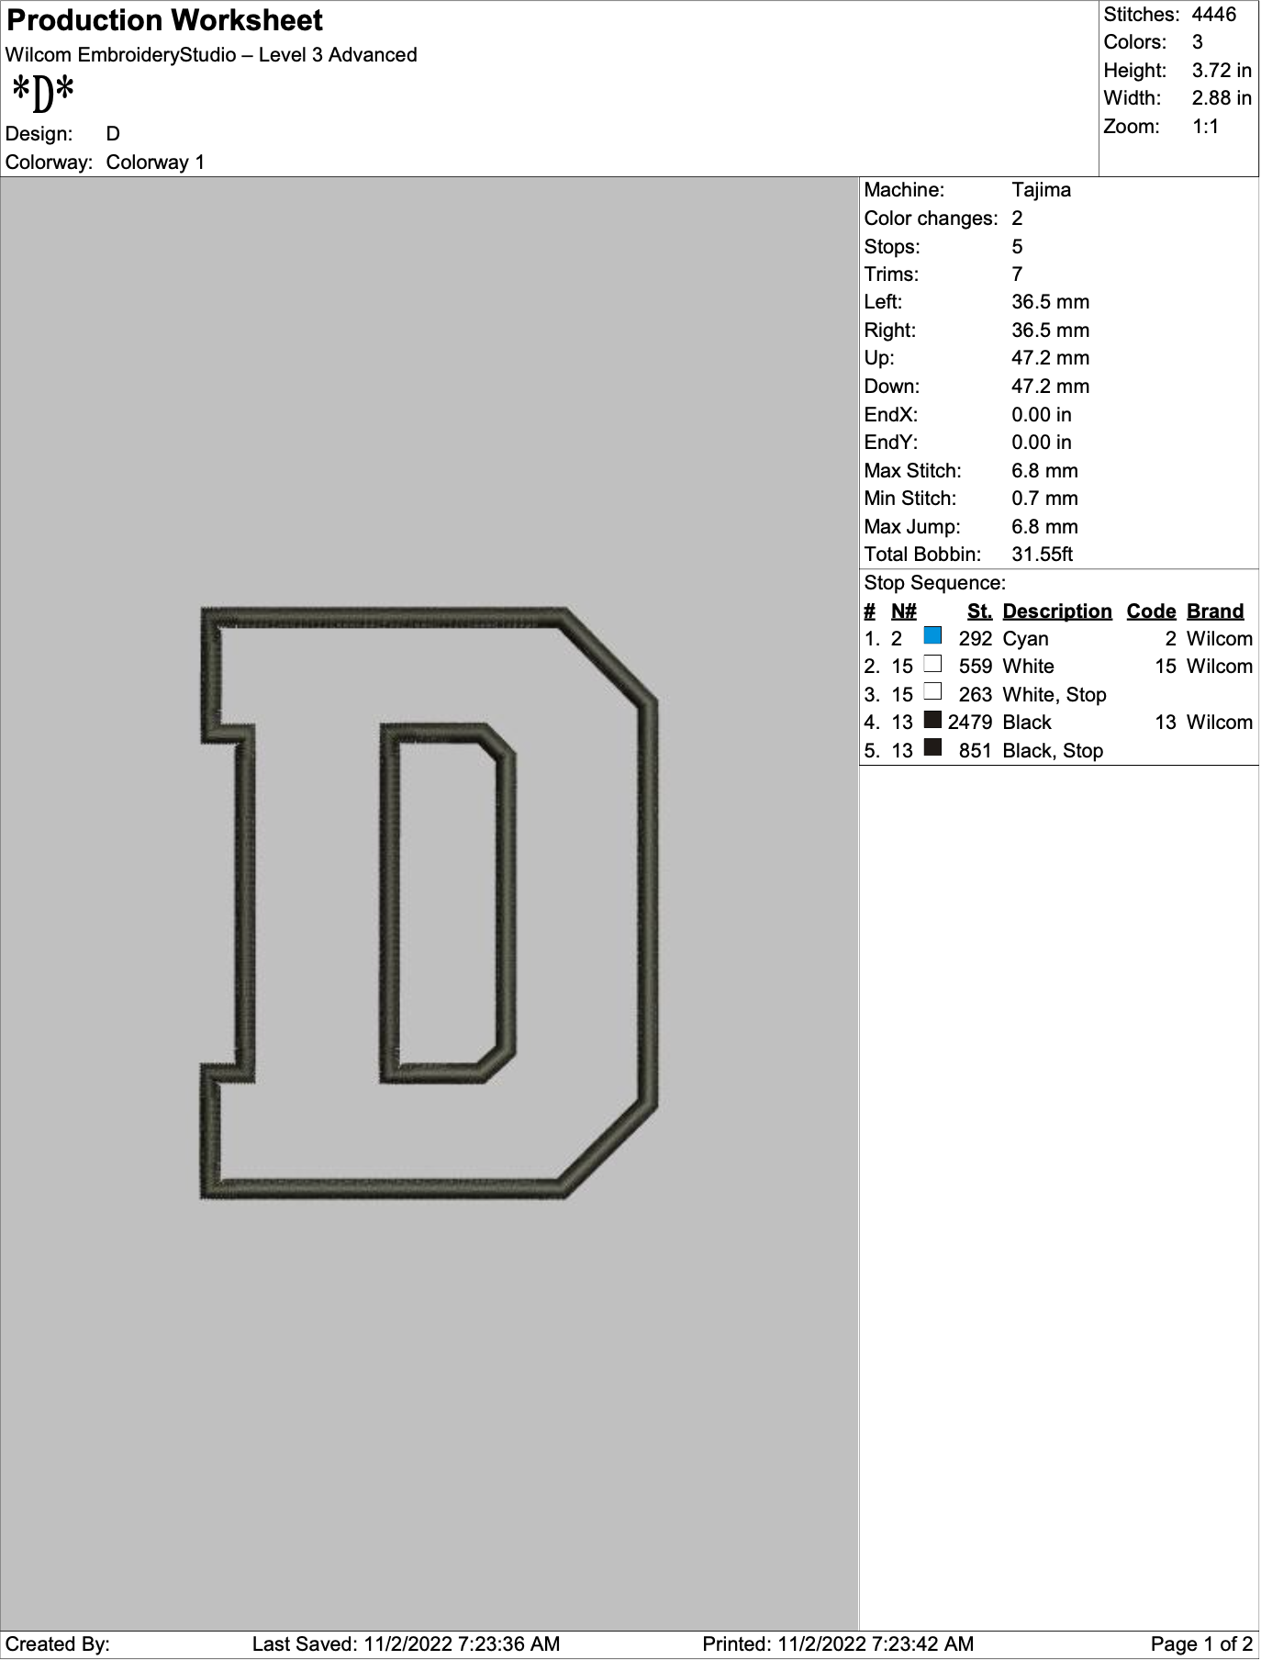Click the Stop Sequence: heading
This screenshot has width=1261, height=1660.
click(x=934, y=583)
